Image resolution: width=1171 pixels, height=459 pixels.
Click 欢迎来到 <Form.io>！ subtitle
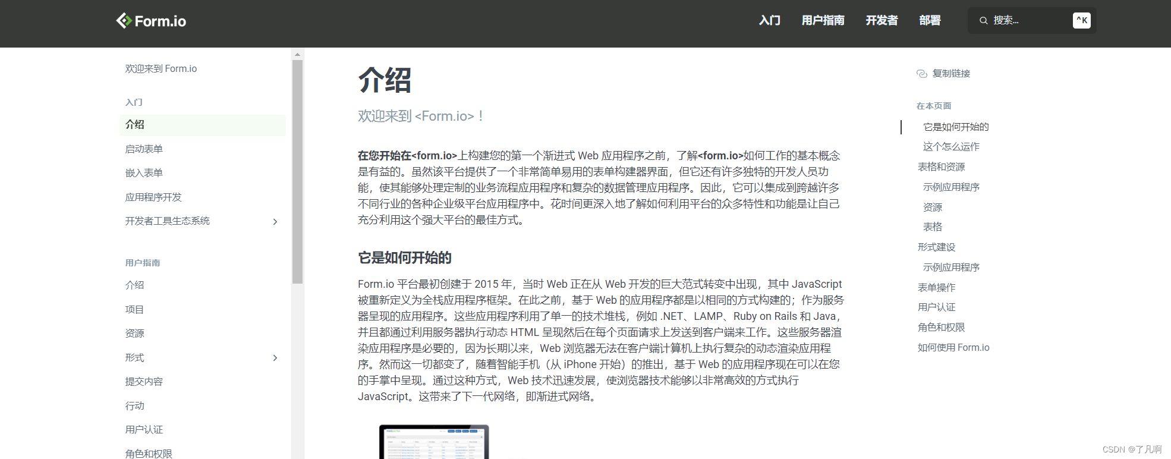421,116
